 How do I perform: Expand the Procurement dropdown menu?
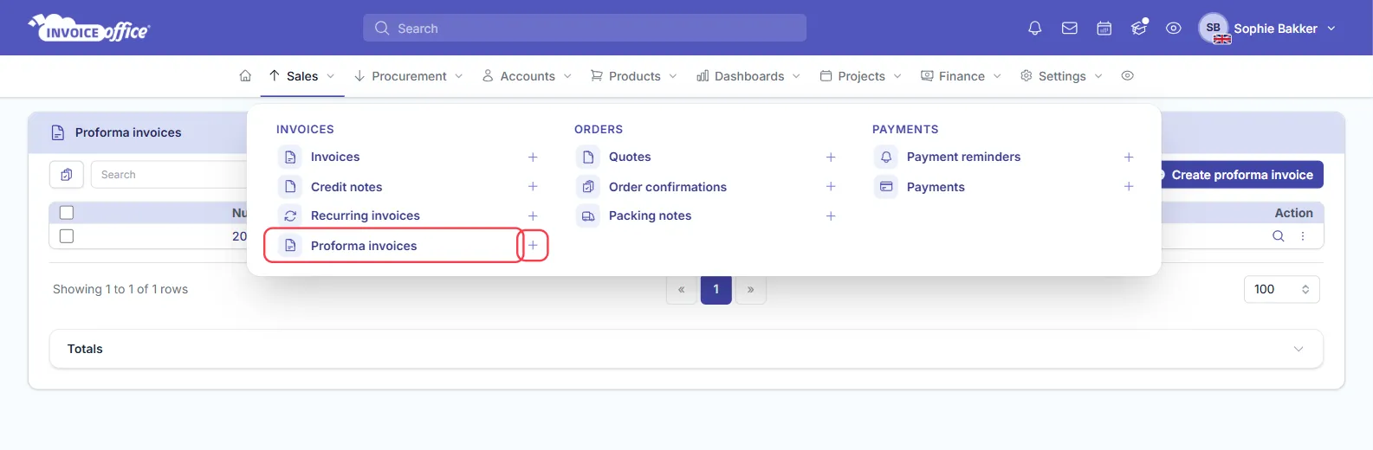pos(408,76)
